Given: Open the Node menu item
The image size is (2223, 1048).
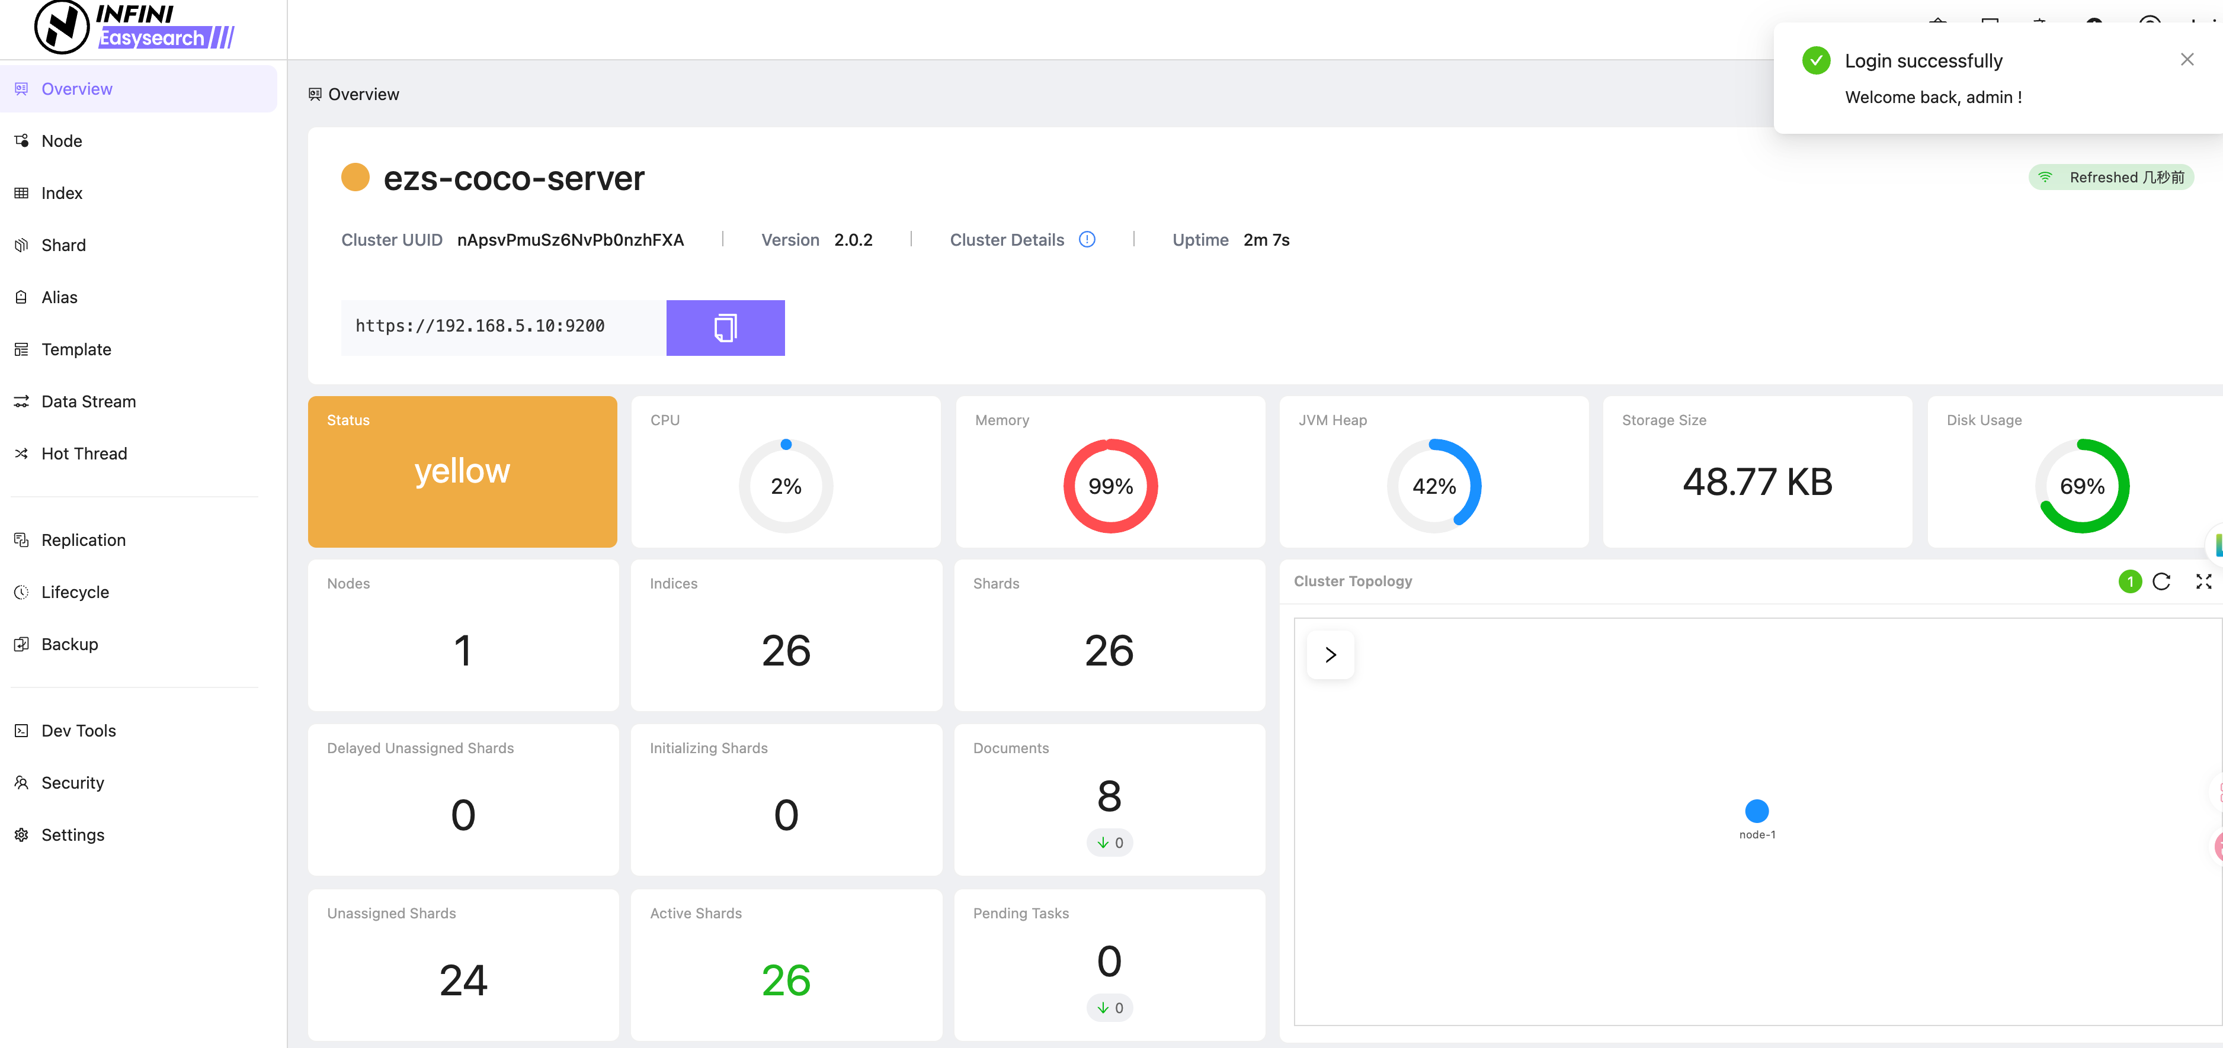Looking at the screenshot, I should [x=61, y=140].
